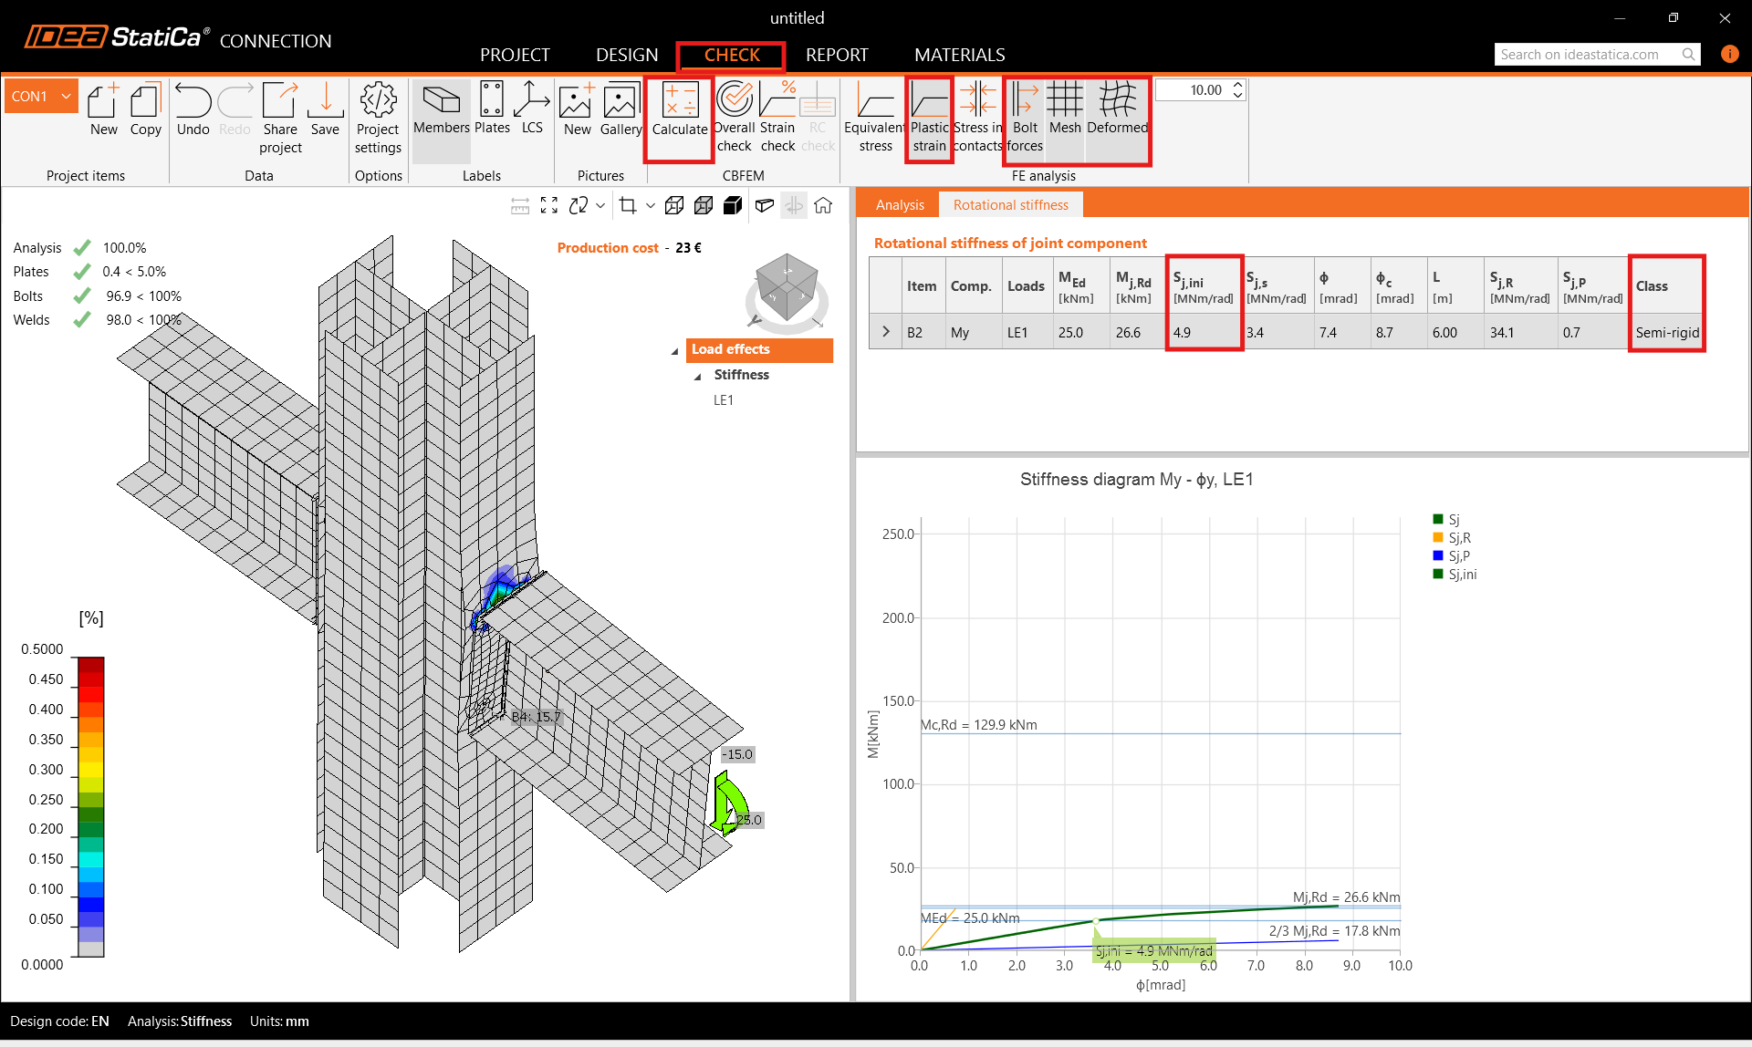Zoom to fit model view
The height and width of the screenshot is (1047, 1752).
click(549, 206)
